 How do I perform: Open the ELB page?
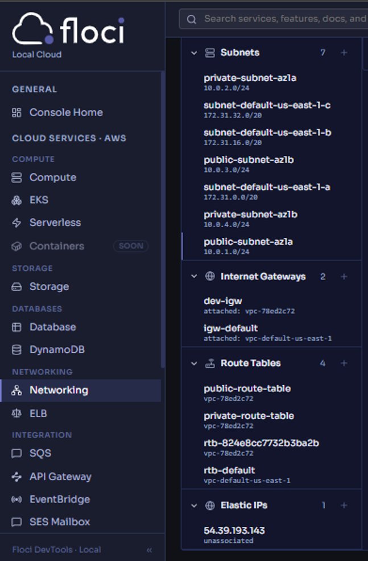click(81, 413)
